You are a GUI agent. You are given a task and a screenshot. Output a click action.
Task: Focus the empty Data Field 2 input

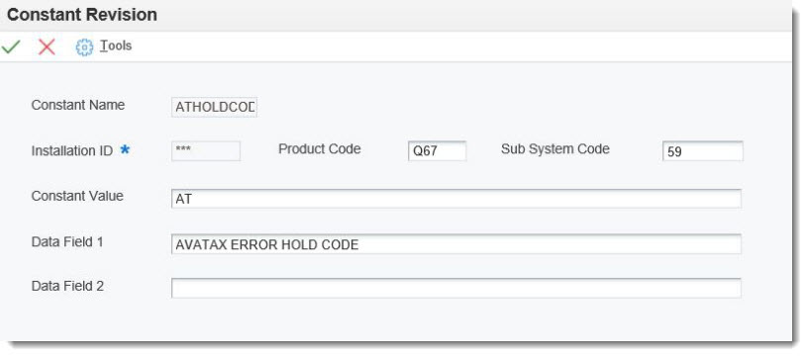[456, 288]
